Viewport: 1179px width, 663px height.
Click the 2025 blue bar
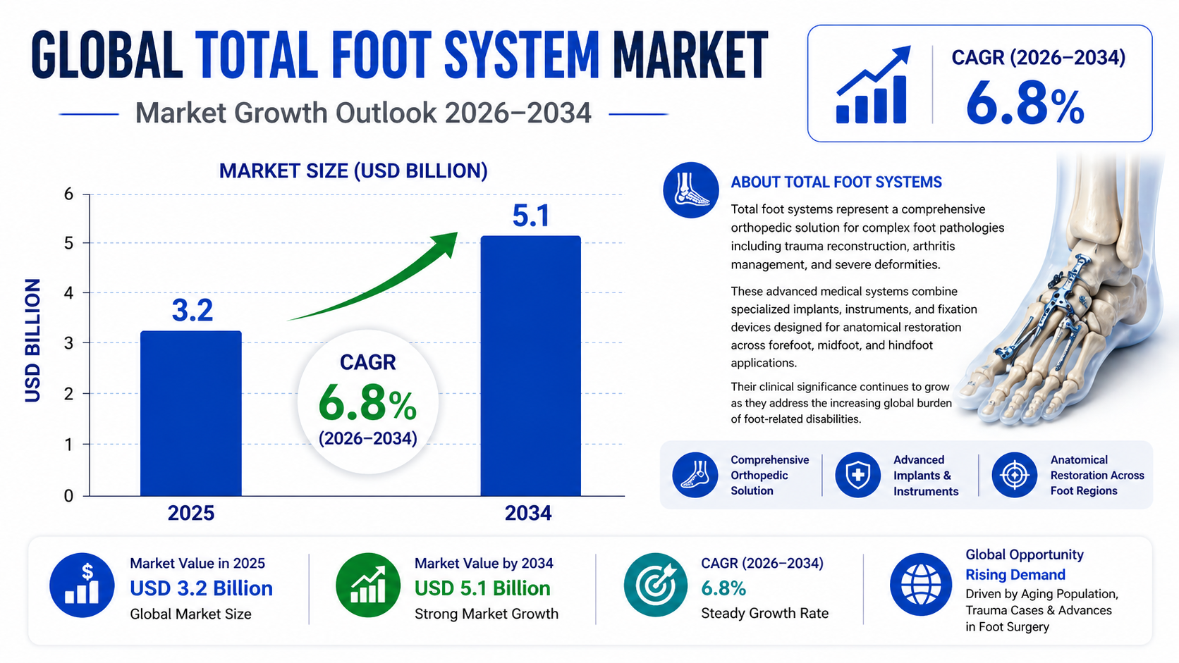191,413
